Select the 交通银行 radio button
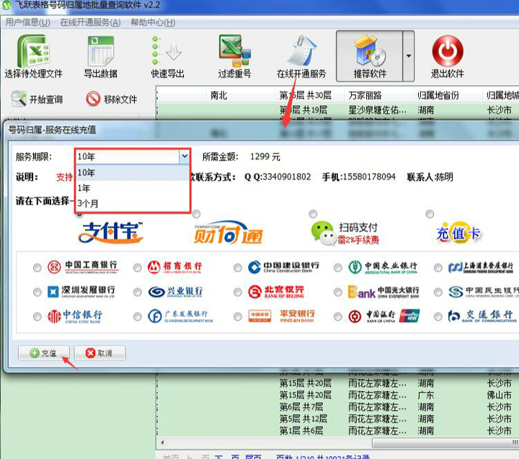The image size is (519, 459). pos(438,317)
